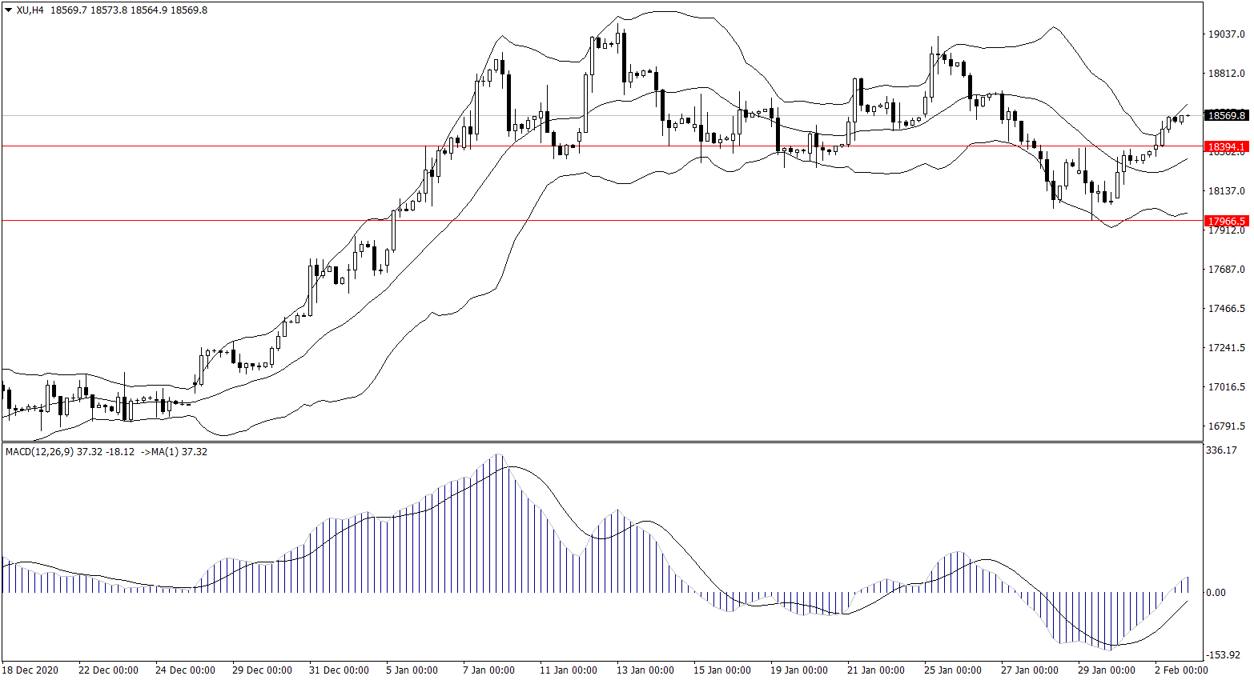Click the 13 Jan 00:00 time label
This screenshot has height=680, width=1254.
(x=644, y=670)
